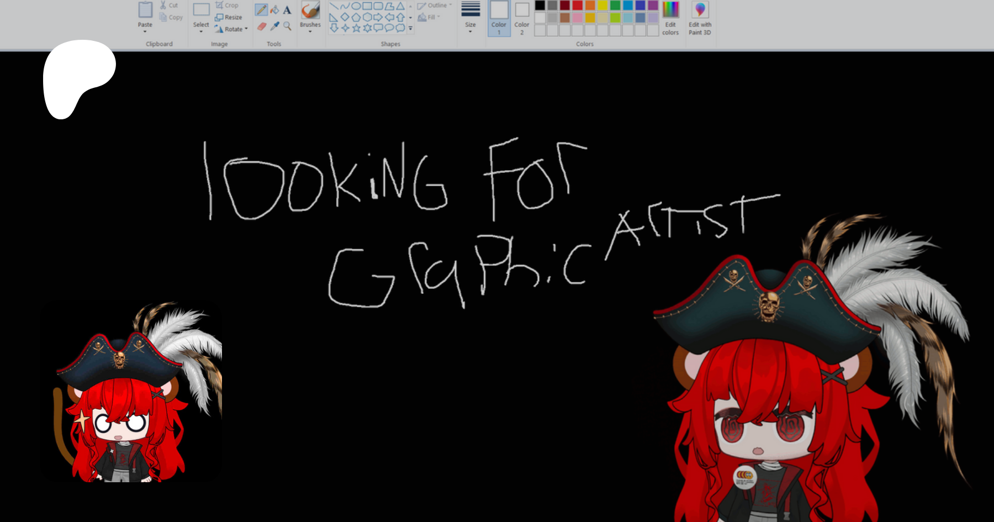The height and width of the screenshot is (522, 994).
Task: Select the Pencil tool
Action: [261, 10]
